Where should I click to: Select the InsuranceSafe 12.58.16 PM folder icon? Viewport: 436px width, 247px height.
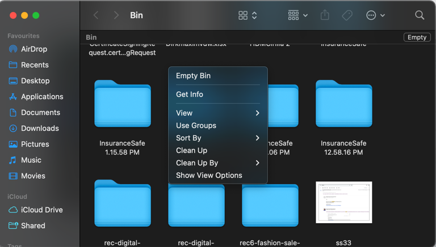pyautogui.click(x=343, y=104)
